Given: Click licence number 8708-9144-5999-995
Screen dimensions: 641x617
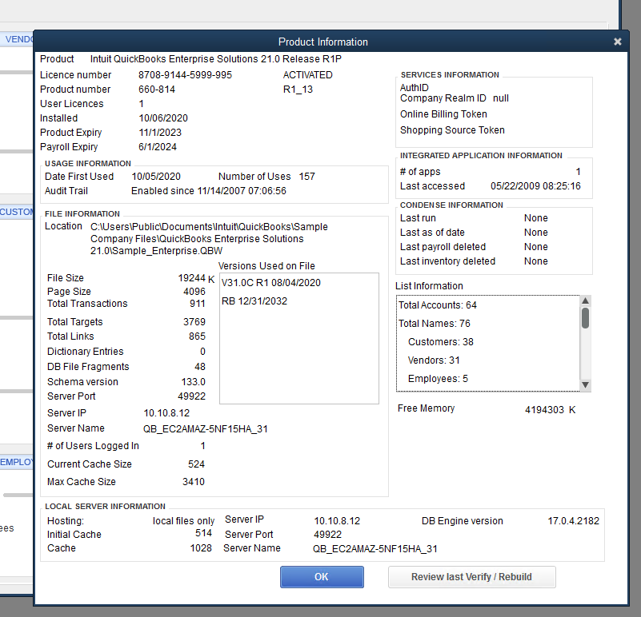Looking at the screenshot, I should 185,75.
